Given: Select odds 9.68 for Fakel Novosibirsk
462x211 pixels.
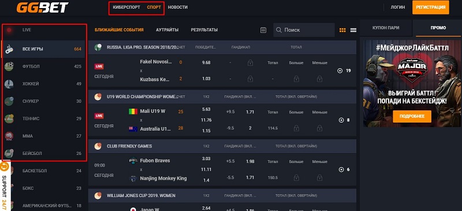Looking at the screenshot, I should [x=206, y=62].
